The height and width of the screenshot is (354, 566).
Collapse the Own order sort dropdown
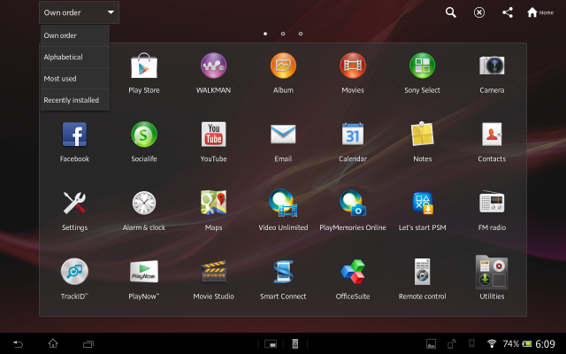pos(79,12)
